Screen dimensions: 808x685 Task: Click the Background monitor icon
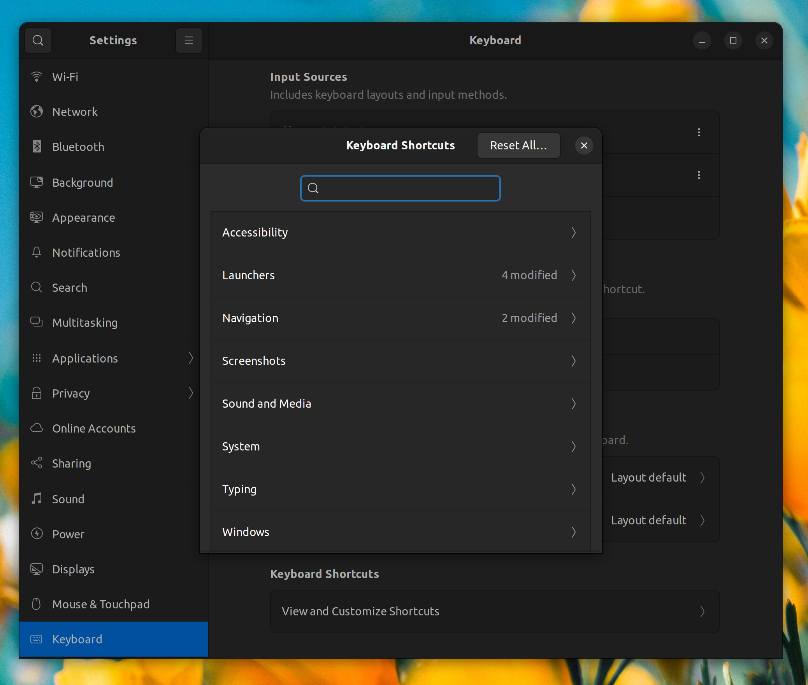[37, 182]
